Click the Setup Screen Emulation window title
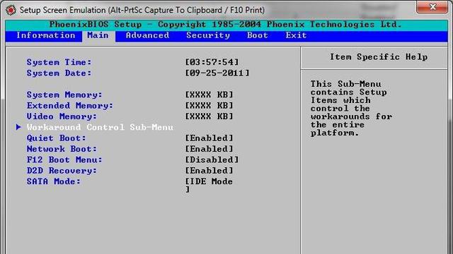 click(x=142, y=10)
